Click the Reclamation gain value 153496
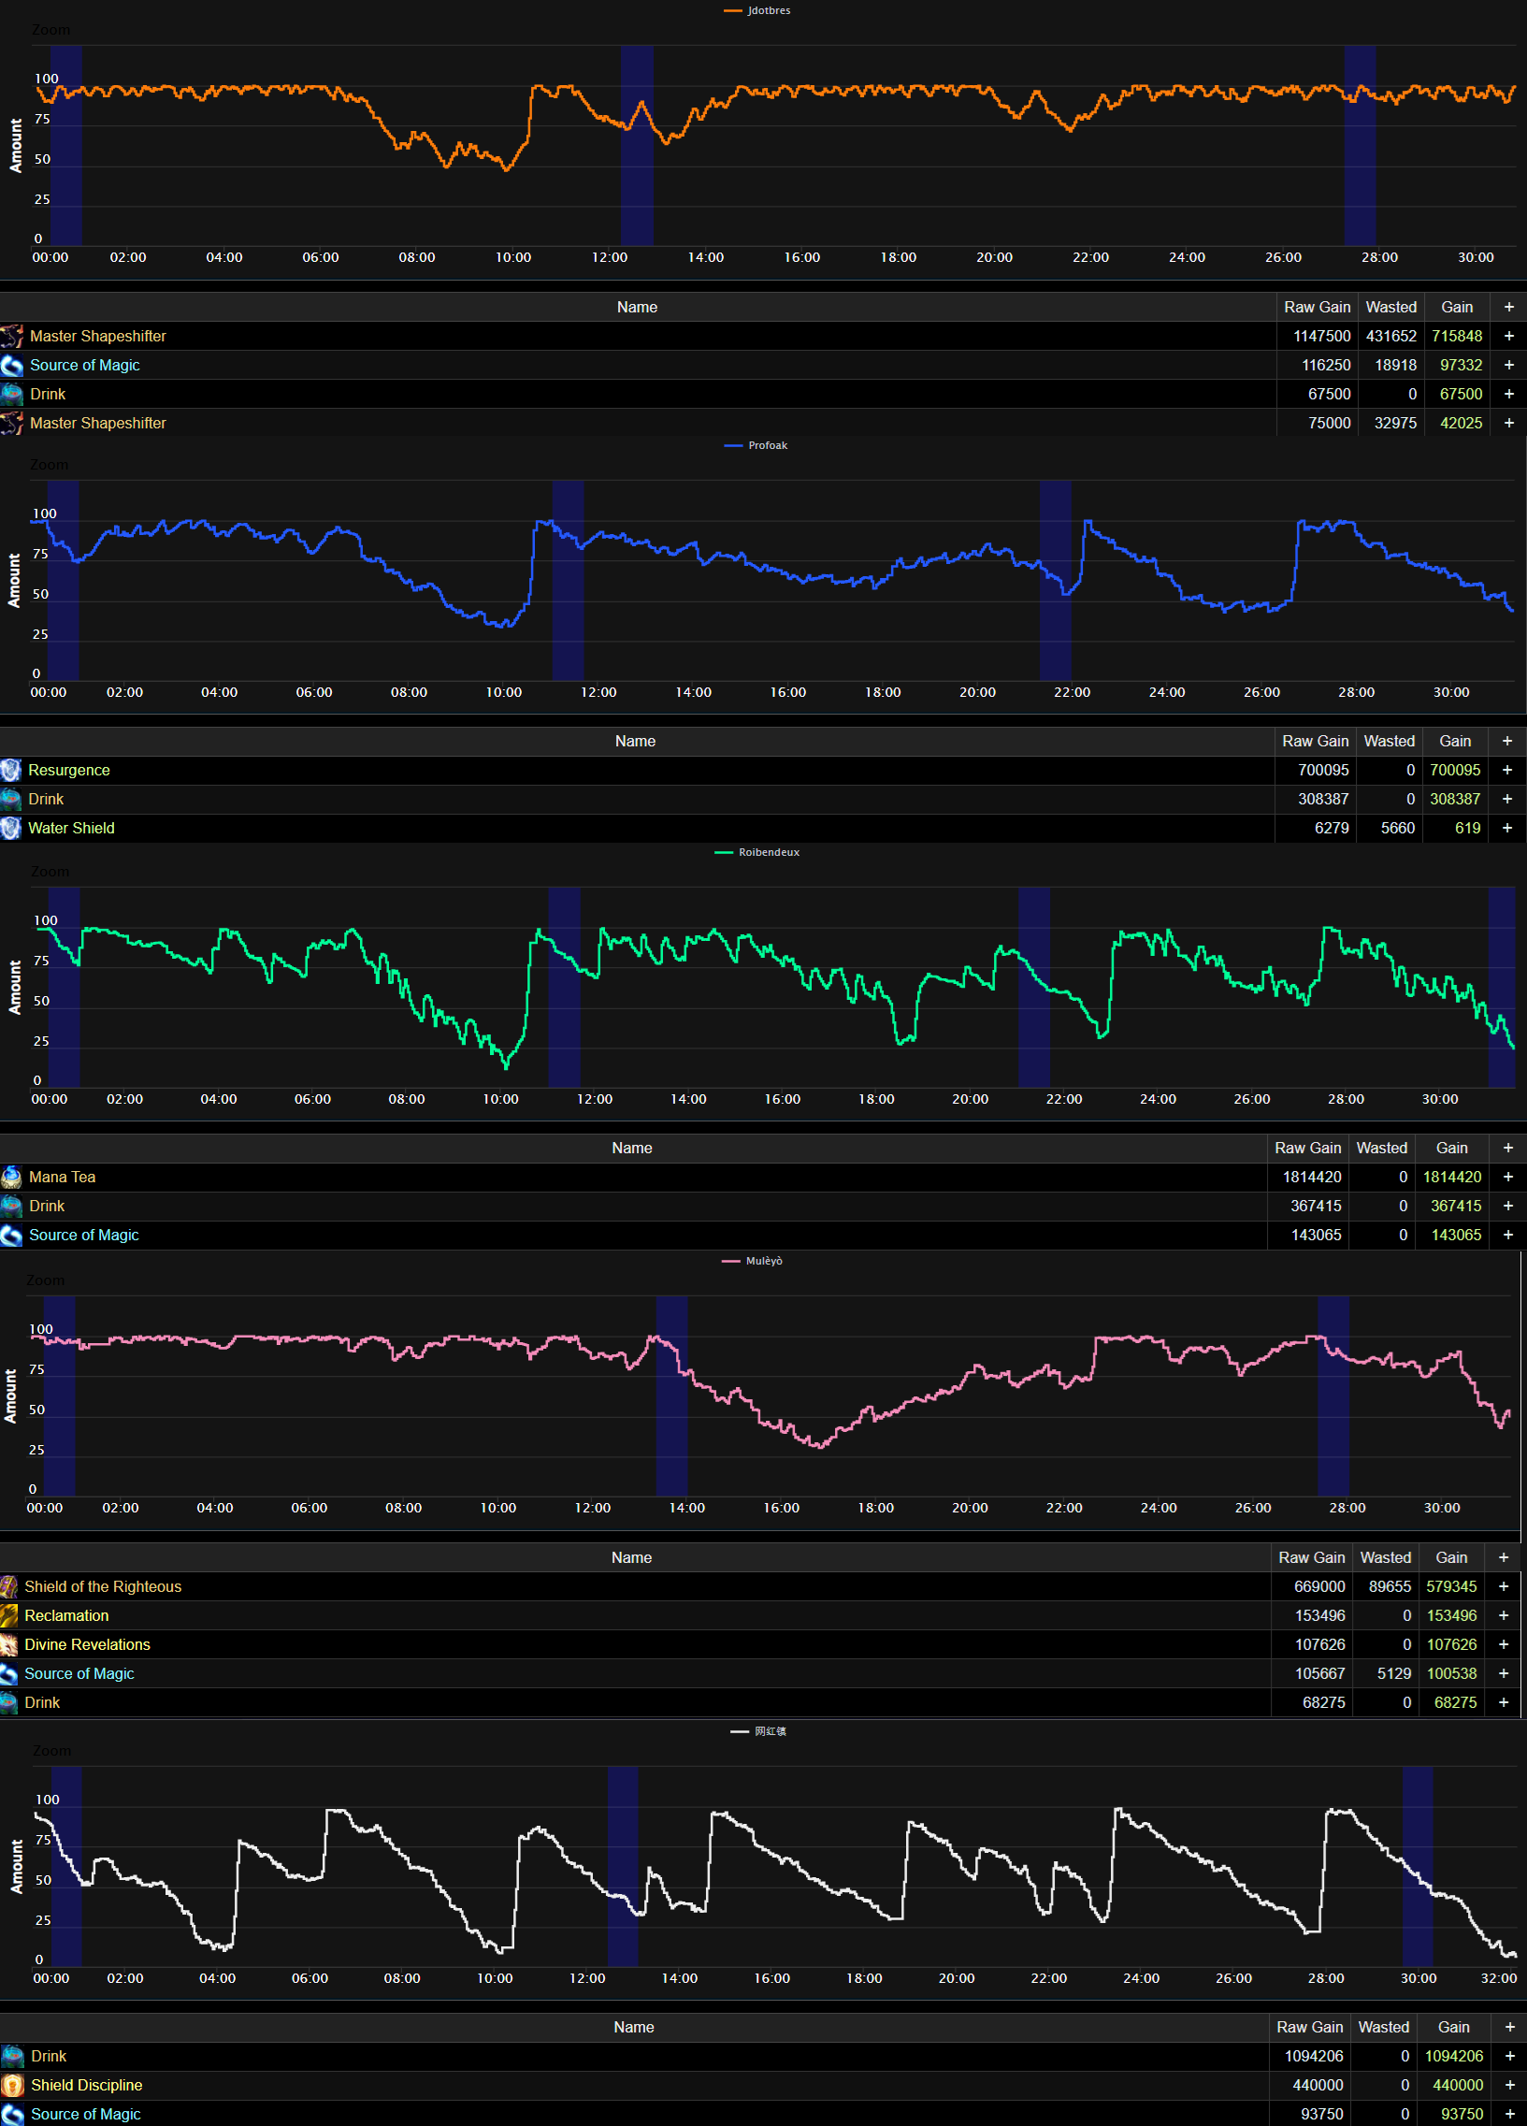This screenshot has width=1527, height=2126. pos(1451,1615)
